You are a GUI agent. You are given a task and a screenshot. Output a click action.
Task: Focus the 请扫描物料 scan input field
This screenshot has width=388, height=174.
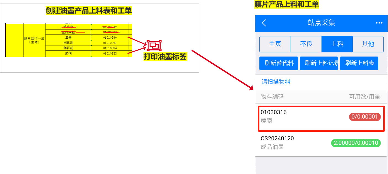[x=320, y=82]
